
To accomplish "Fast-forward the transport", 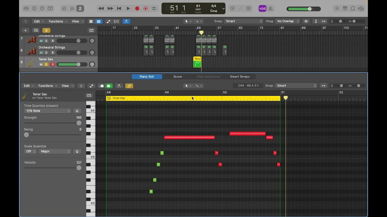I will [110, 8].
